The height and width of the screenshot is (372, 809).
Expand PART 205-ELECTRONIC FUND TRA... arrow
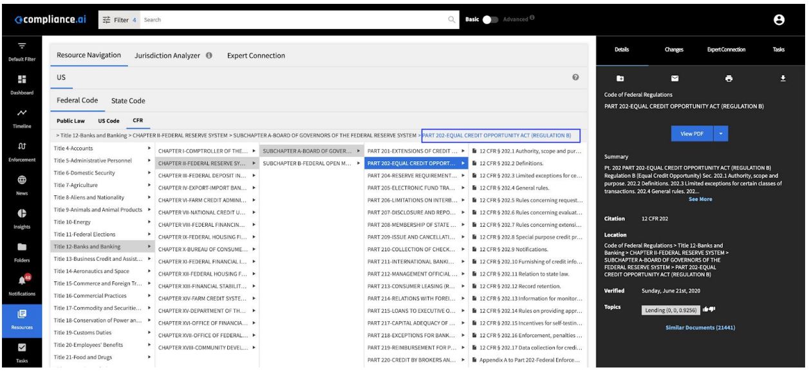tap(463, 188)
